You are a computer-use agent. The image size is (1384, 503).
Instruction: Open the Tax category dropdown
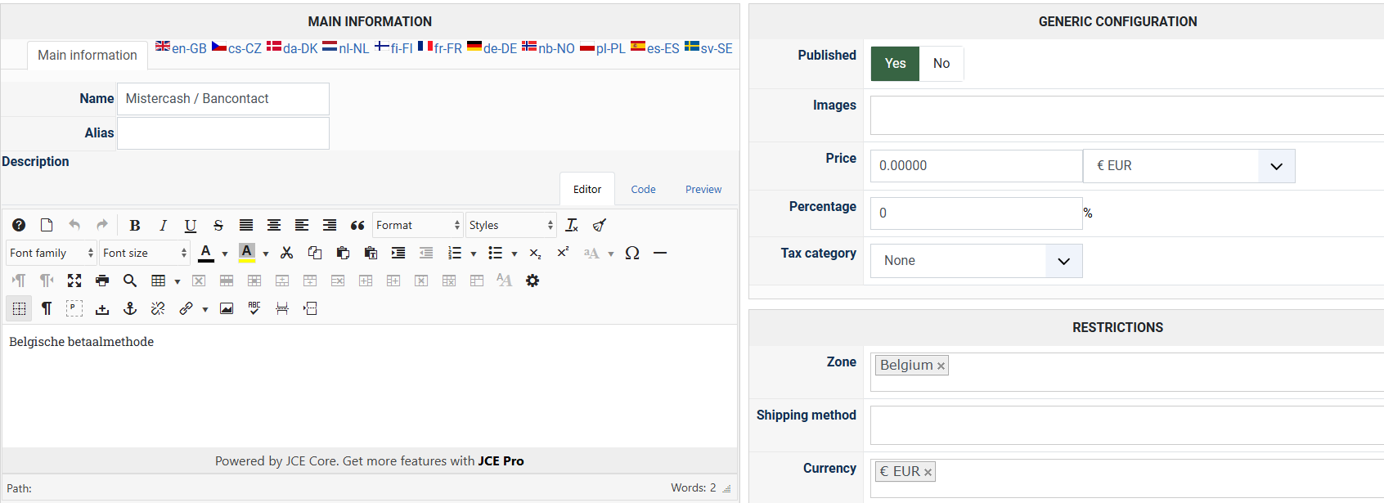pos(977,261)
